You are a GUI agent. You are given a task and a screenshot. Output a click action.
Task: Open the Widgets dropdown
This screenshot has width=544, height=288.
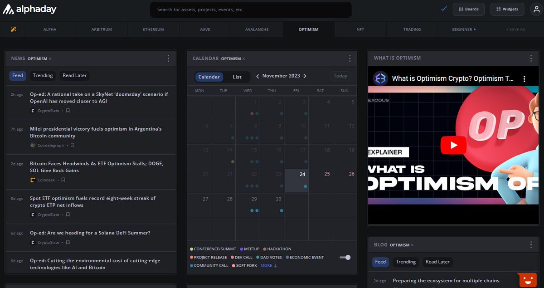coord(507,9)
